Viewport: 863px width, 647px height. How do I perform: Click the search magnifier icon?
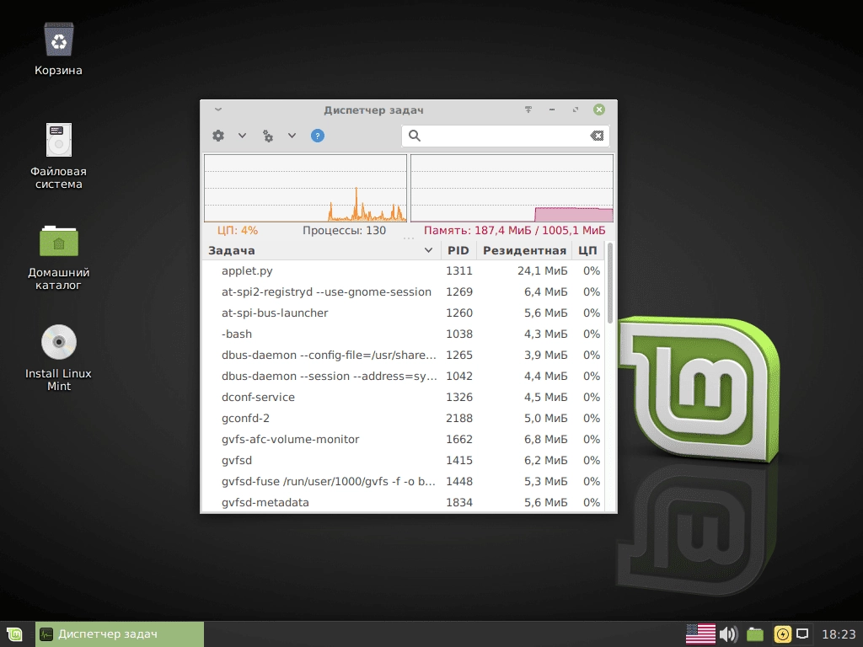[415, 136]
